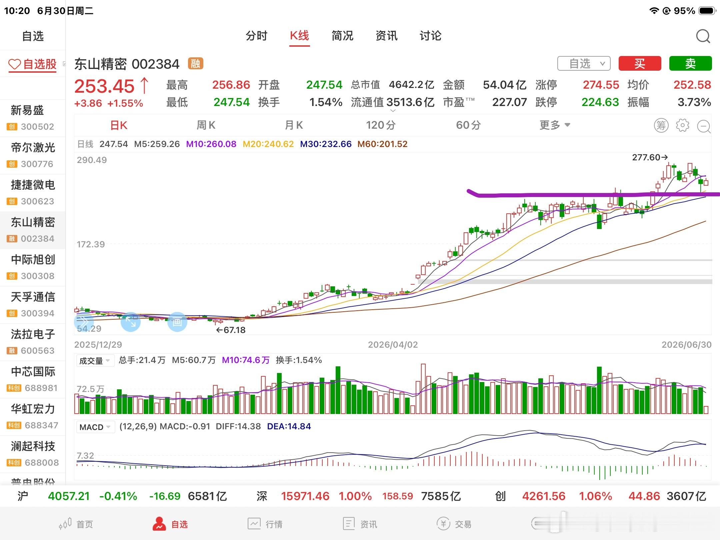Viewport: 720px width, 540px height.
Task: Open the top 资讯 tab
Action: [x=386, y=36]
